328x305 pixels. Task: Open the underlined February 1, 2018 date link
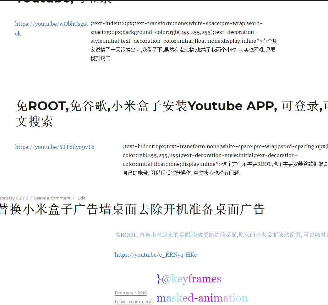131,293
